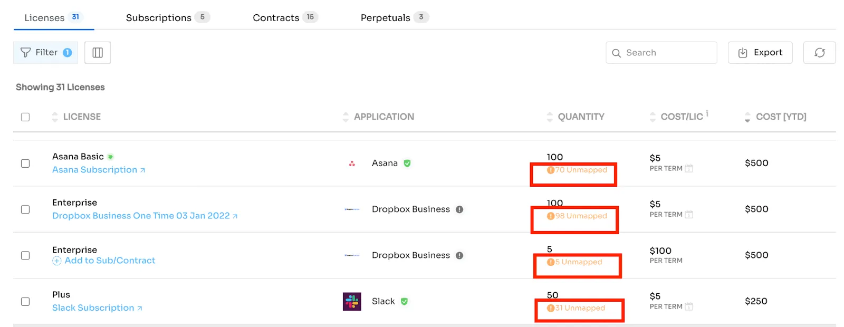Click the $100 cost per license value

pos(660,251)
